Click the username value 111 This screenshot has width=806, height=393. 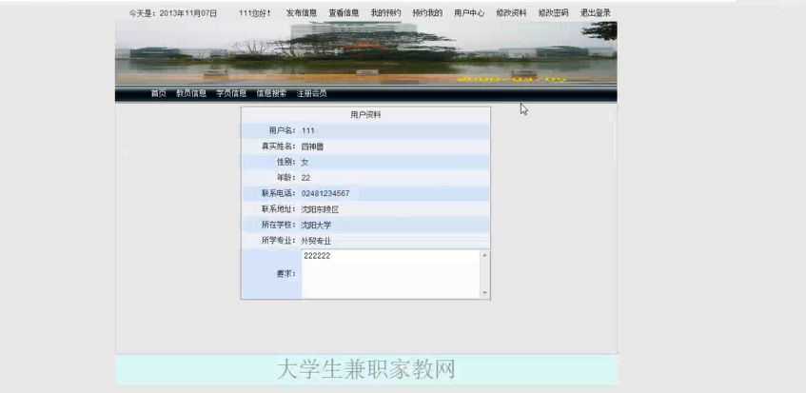[308, 130]
